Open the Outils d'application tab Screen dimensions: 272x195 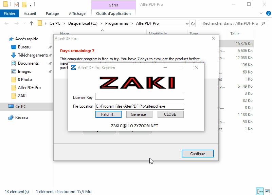tap(113, 14)
